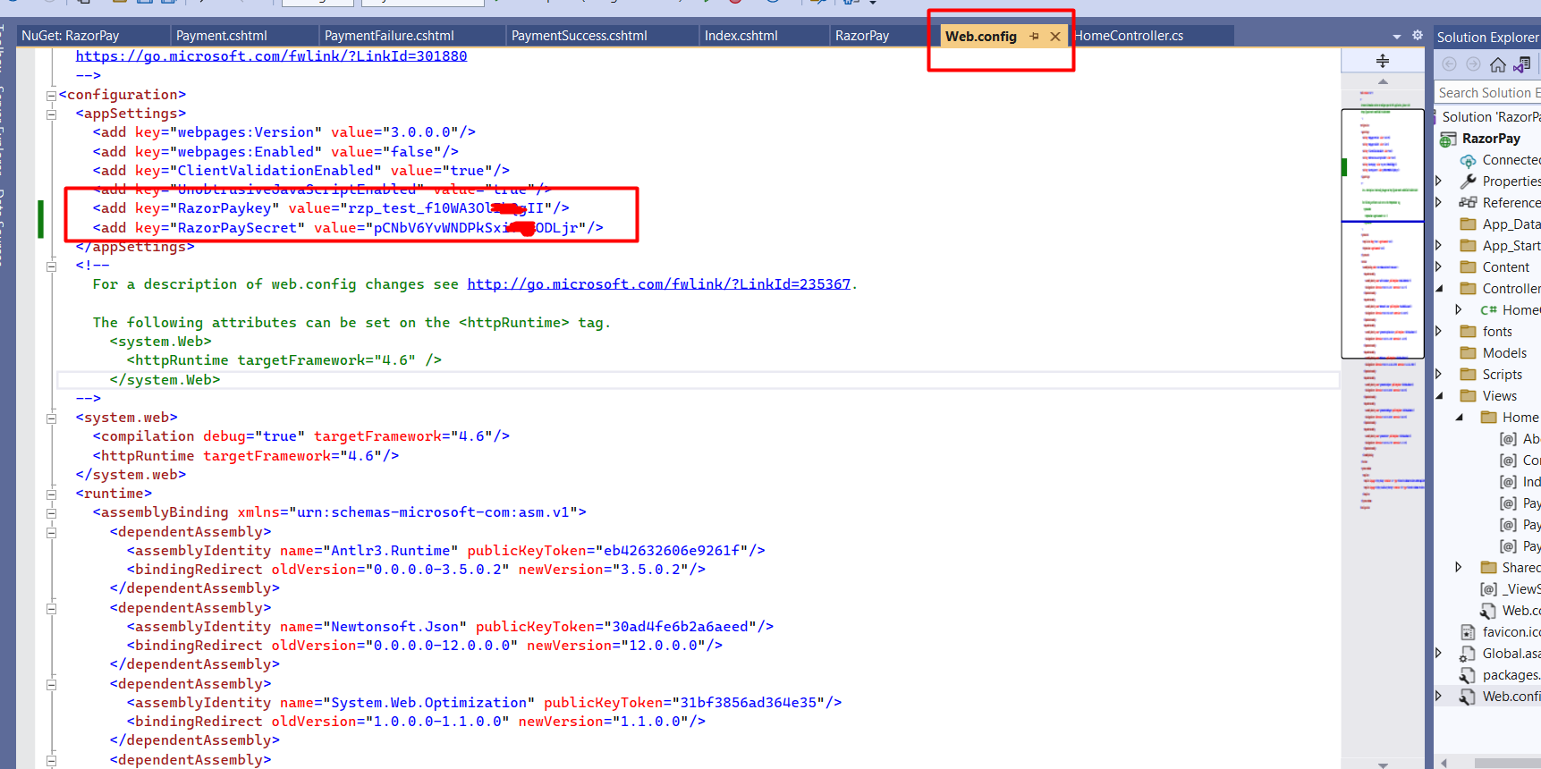
Task: Open window options gear beside tab strip
Action: point(1418,36)
